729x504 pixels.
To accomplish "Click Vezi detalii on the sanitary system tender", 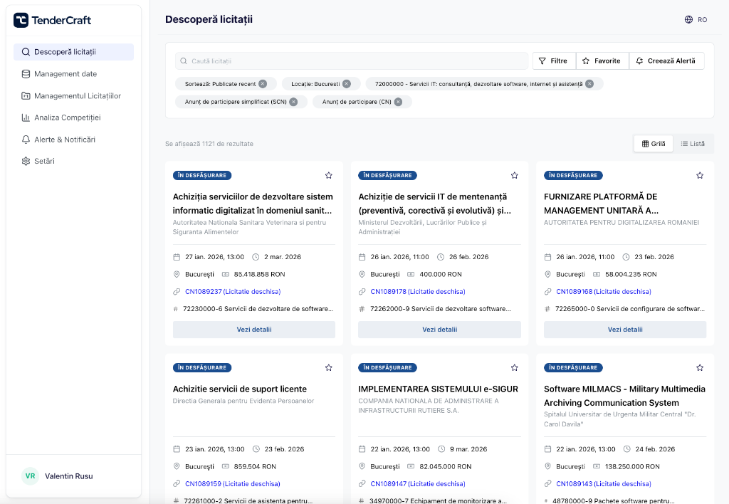I will tap(254, 330).
